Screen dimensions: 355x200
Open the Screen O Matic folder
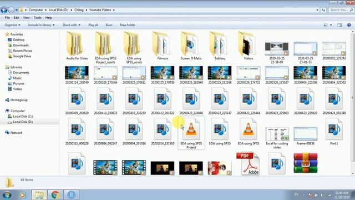pyautogui.click(x=191, y=46)
